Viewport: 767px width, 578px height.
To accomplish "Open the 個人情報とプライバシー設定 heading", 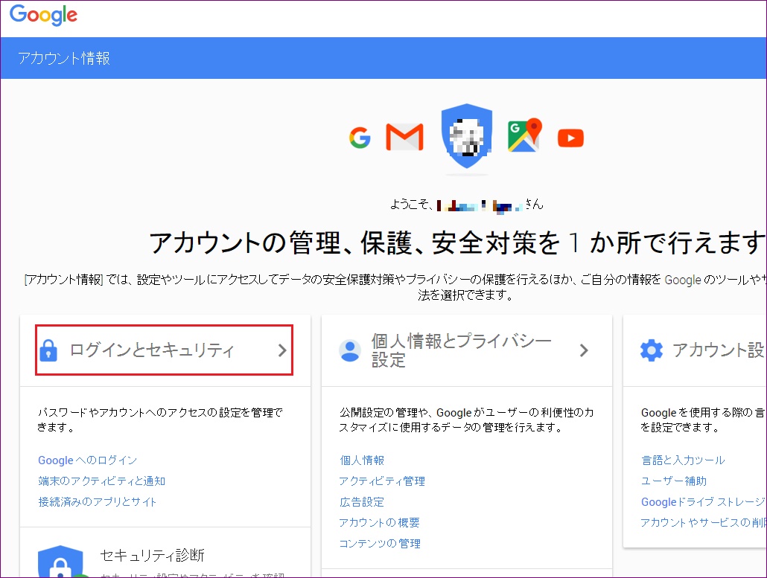I will click(462, 350).
